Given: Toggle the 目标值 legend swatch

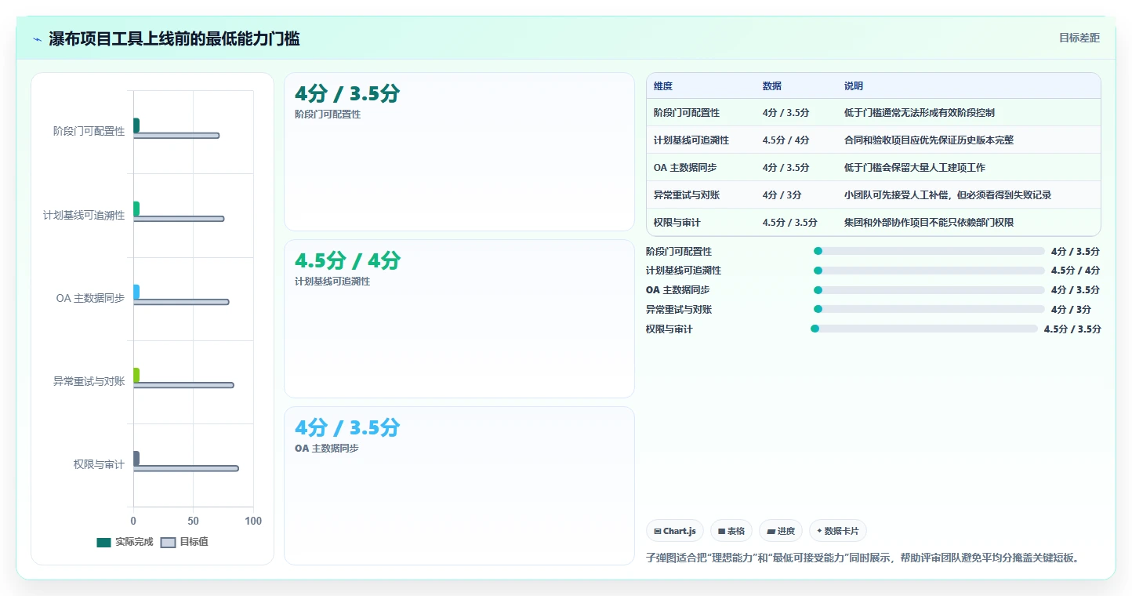Looking at the screenshot, I should [168, 543].
